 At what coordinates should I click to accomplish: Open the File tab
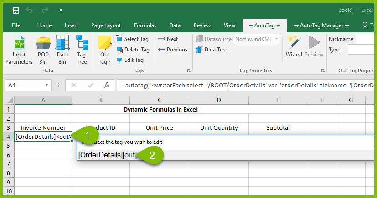16,25
